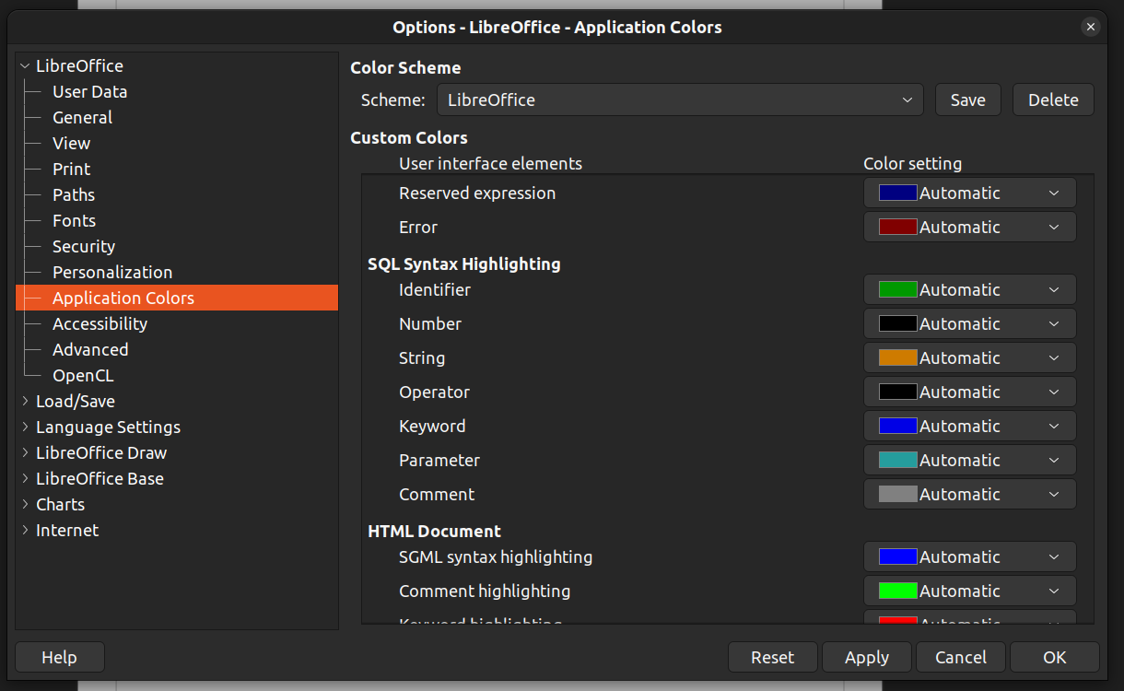Viewport: 1124px width, 691px height.
Task: Click the 'Parameter' row label
Action: (439, 461)
